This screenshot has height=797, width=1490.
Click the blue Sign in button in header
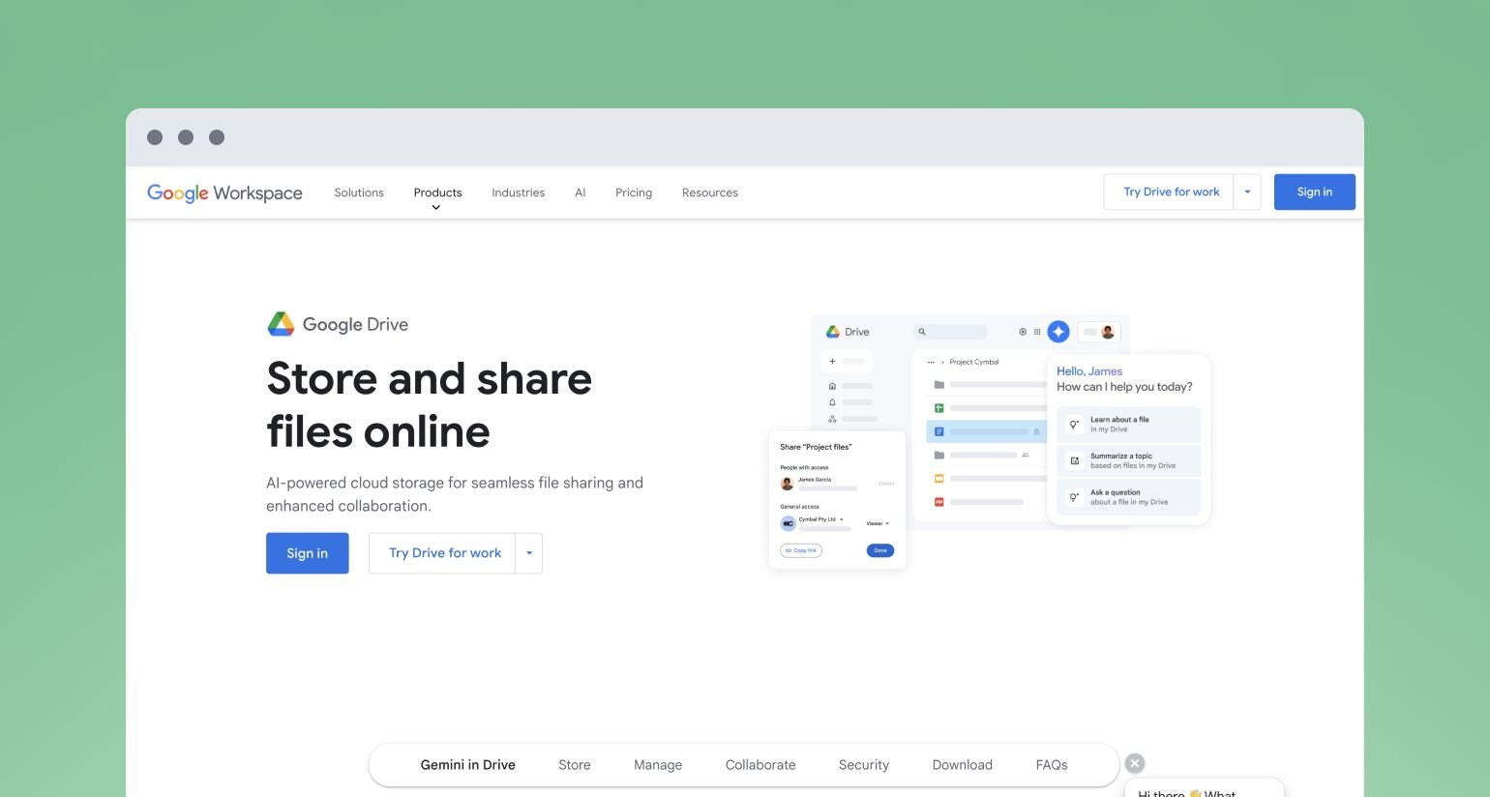pyautogui.click(x=1315, y=192)
